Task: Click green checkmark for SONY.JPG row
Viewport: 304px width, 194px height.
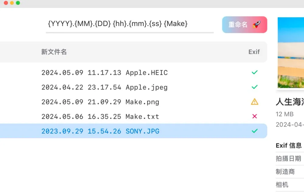Action: click(254, 131)
